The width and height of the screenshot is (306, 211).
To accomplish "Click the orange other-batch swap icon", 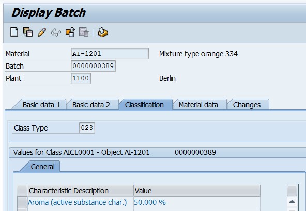I will click(x=70, y=32).
